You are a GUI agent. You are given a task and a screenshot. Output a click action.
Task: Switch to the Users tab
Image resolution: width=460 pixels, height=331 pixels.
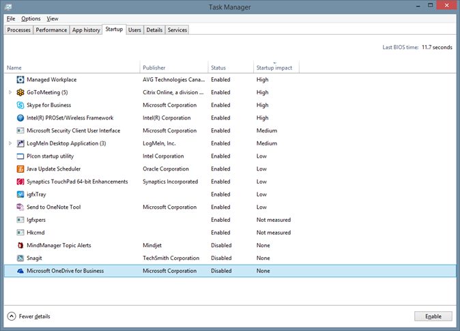134,30
